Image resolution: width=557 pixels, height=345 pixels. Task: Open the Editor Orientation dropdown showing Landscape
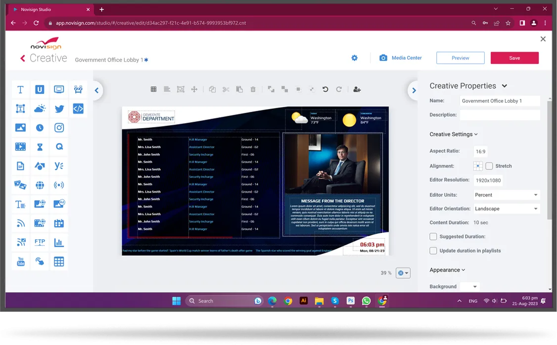click(x=506, y=208)
